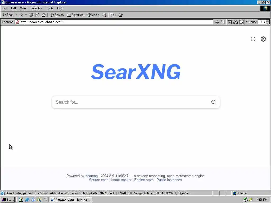Open the Media pane toolbar button
The image size is (271, 203).
pos(93,15)
